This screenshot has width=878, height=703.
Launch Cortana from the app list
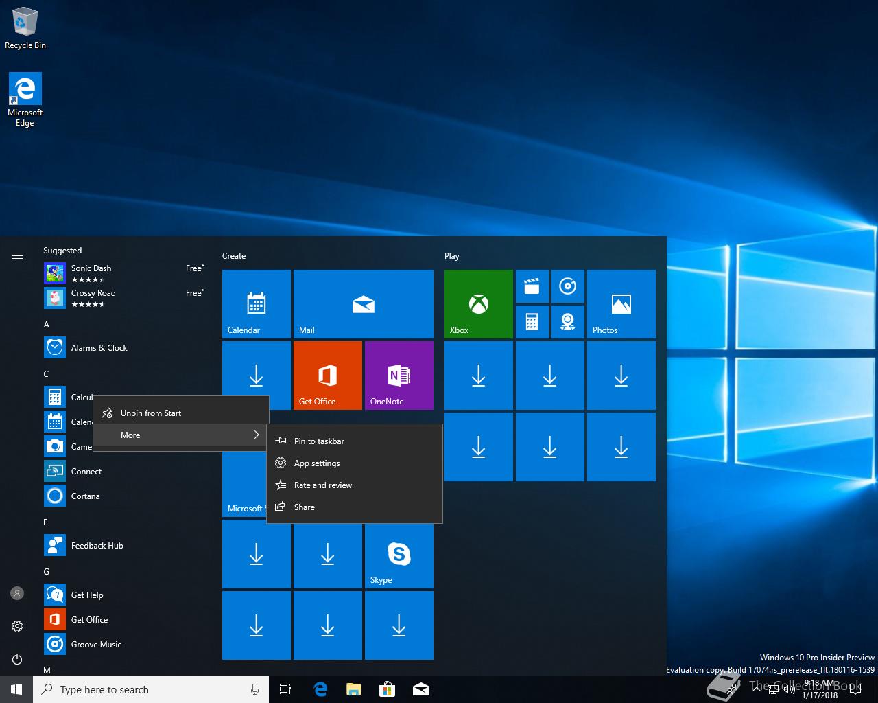click(125, 496)
